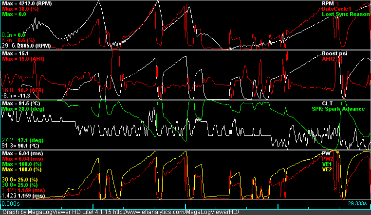Select the white PW legend label
Viewport: 371px width, 215px height.
click(326, 153)
